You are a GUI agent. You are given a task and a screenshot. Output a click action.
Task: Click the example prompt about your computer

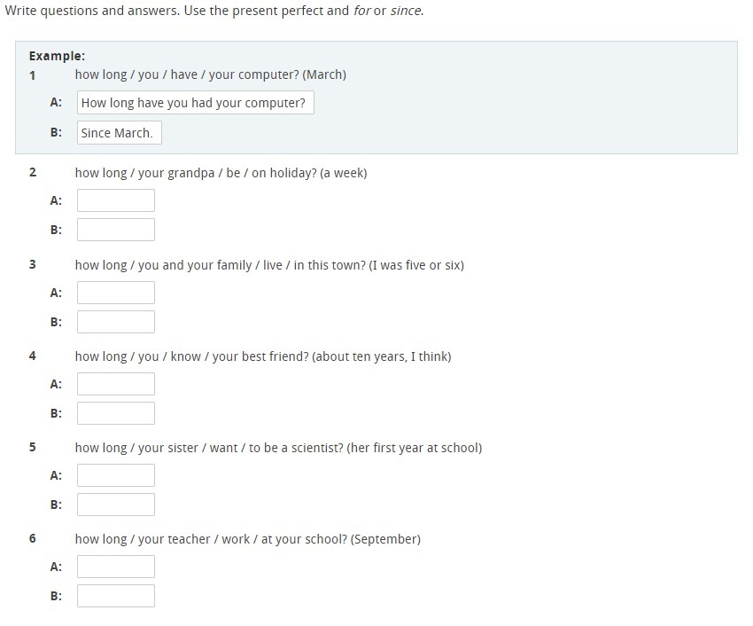pyautogui.click(x=210, y=74)
